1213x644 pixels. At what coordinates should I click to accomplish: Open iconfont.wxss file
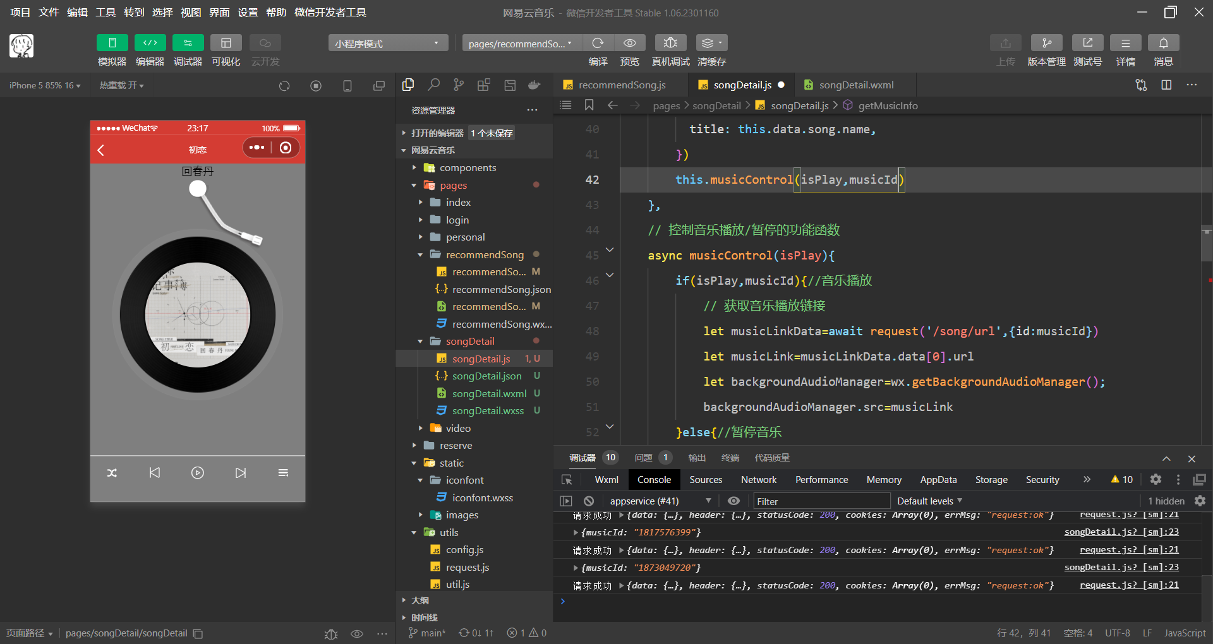click(482, 498)
